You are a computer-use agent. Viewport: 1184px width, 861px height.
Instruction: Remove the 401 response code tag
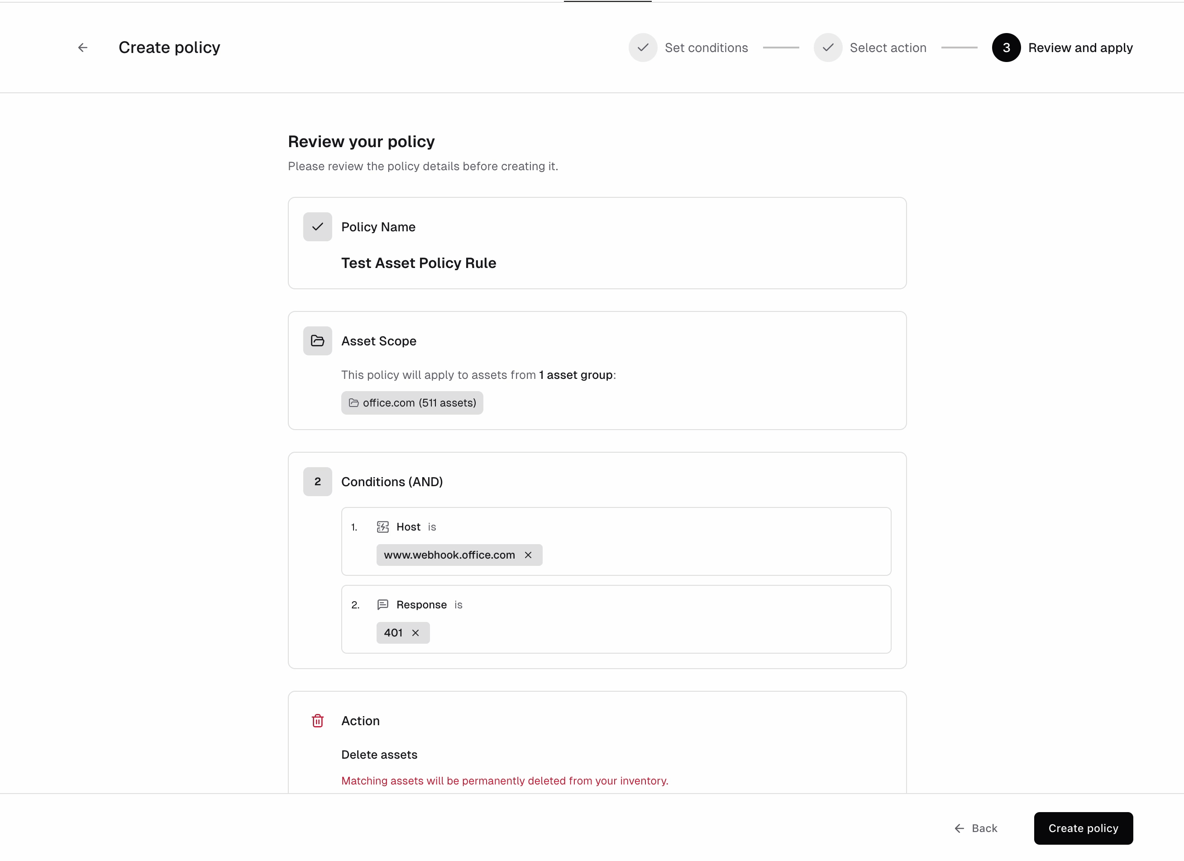[415, 632]
